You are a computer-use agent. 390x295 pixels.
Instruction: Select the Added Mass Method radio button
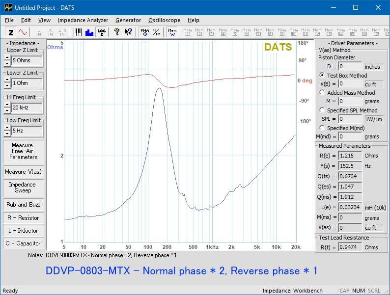click(322, 92)
